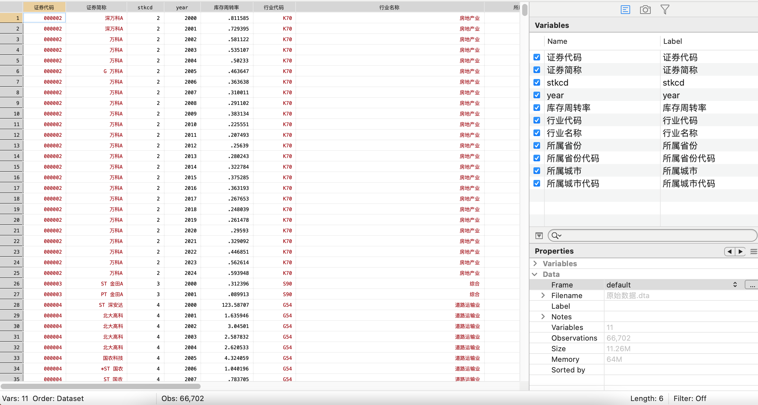Click the variables properties pane icon
758x405 pixels.
pyautogui.click(x=625, y=10)
